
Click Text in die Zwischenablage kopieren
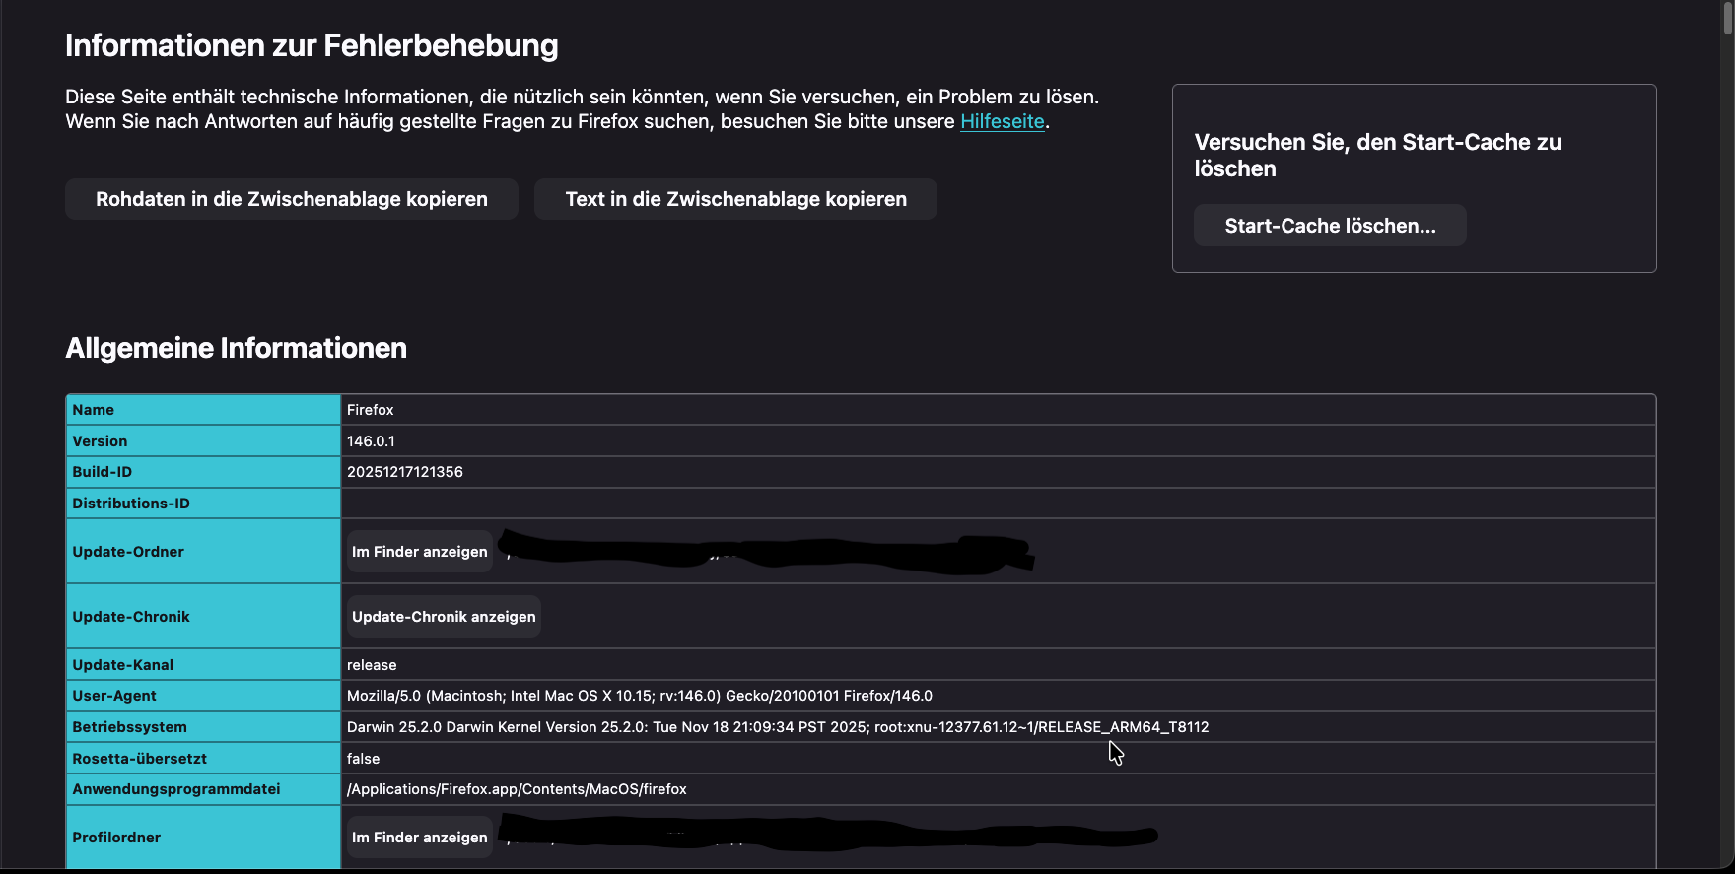coord(735,199)
